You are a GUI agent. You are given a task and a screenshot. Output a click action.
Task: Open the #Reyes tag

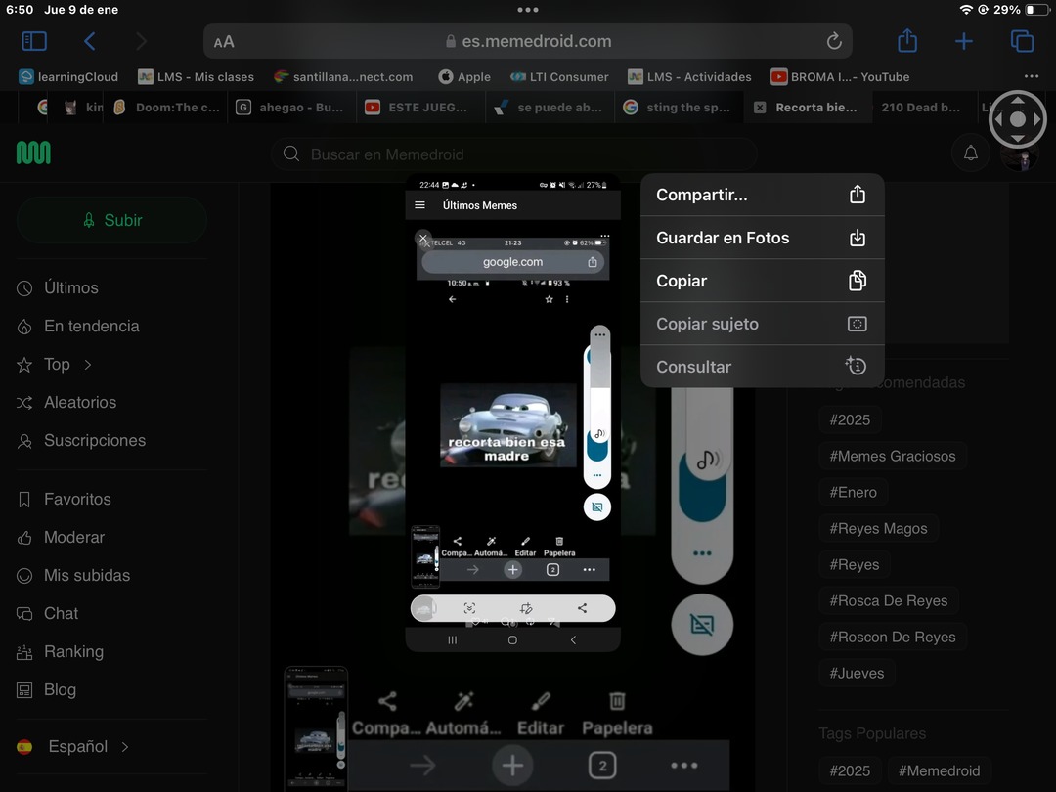click(855, 564)
